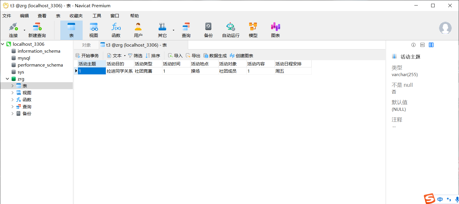Screen dimensions: 459x204
Task: Select the 表 table toolbar icon
Action: point(71,30)
